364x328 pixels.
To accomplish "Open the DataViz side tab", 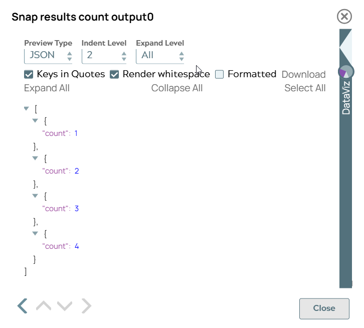I will tap(346, 98).
